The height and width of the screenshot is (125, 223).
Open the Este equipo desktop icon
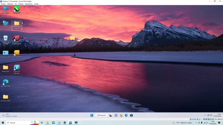click(x=6, y=10)
